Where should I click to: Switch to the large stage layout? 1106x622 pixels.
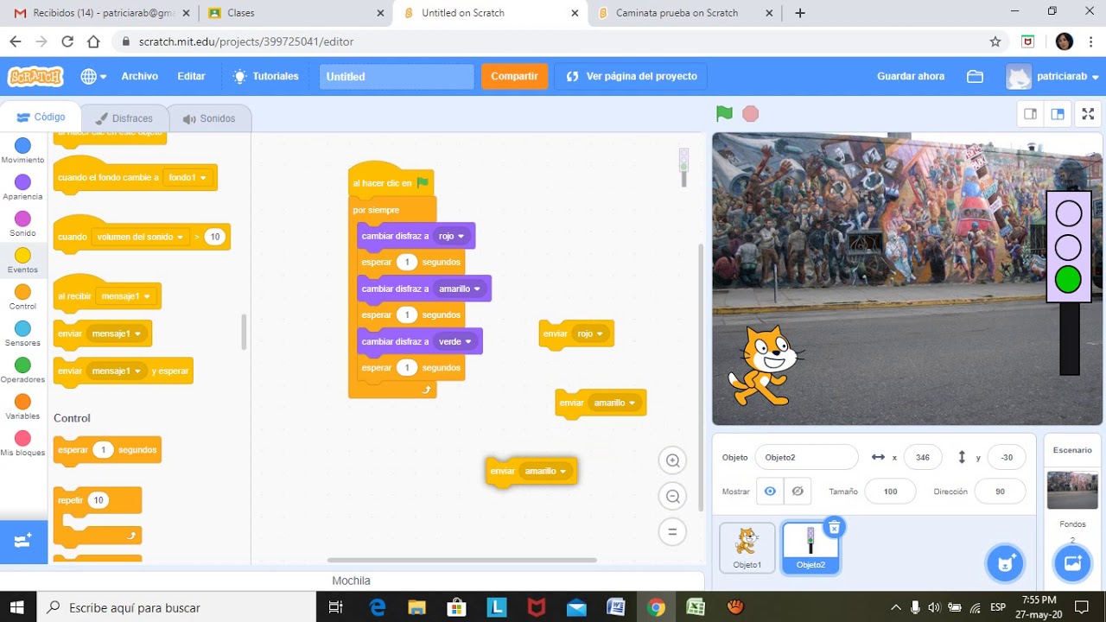(1058, 113)
